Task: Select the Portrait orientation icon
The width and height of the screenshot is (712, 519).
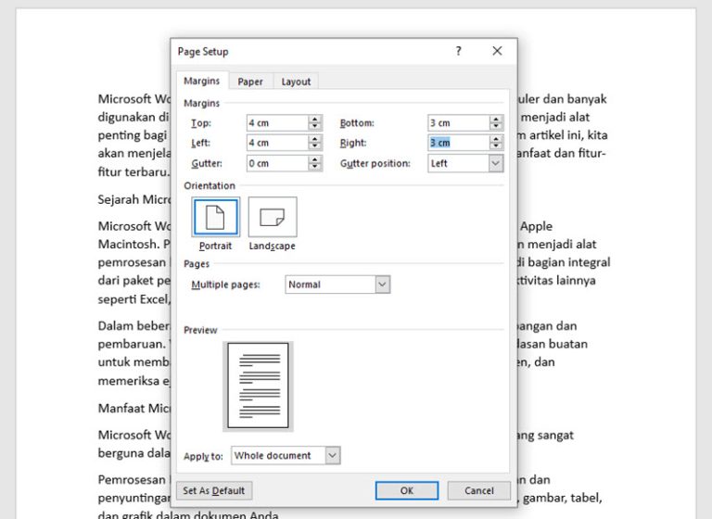Action: pos(216,217)
